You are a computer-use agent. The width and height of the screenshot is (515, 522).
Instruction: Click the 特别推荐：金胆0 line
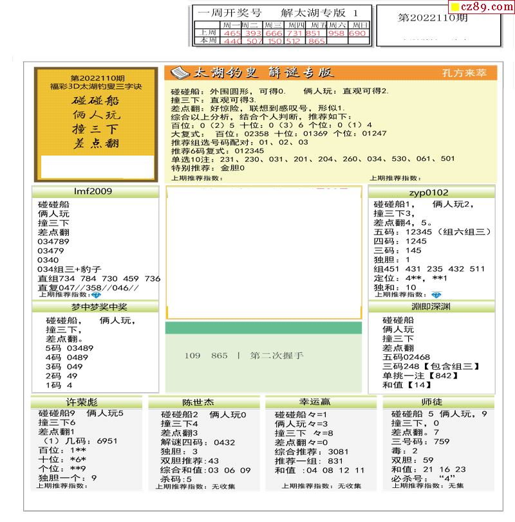click(208, 168)
